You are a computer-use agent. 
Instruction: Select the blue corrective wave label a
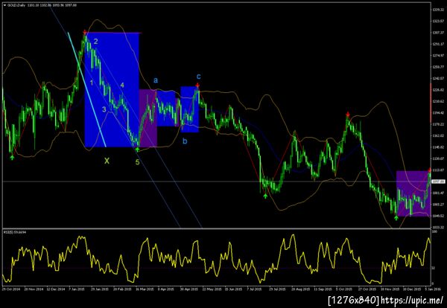click(156, 80)
